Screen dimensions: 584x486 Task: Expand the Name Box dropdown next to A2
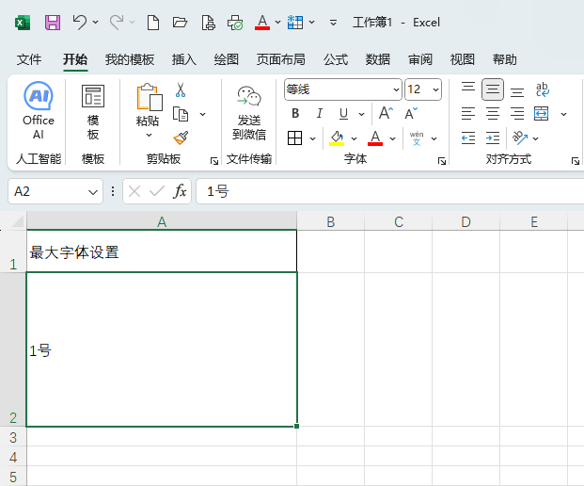(93, 192)
